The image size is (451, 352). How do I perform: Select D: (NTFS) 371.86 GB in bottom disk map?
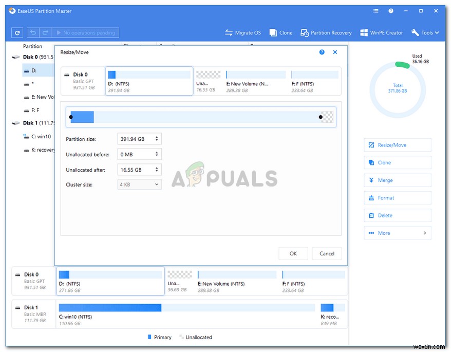coord(110,281)
